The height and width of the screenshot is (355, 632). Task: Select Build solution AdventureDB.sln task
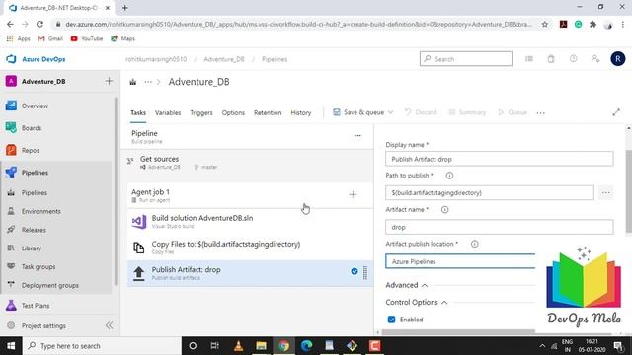(x=250, y=221)
